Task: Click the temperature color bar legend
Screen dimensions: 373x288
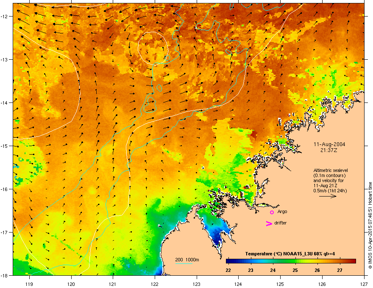Action: 291,261
